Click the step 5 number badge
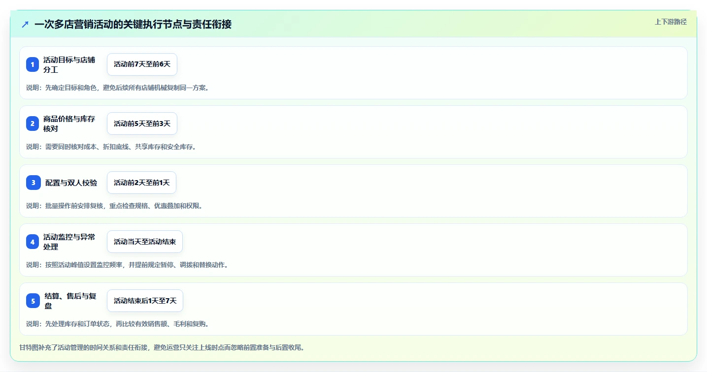The width and height of the screenshot is (707, 372). (x=33, y=301)
